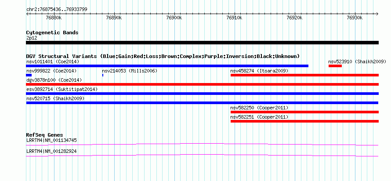
Task: Click the nsv999822 (Coe2014) label
Action: [x=51, y=71]
